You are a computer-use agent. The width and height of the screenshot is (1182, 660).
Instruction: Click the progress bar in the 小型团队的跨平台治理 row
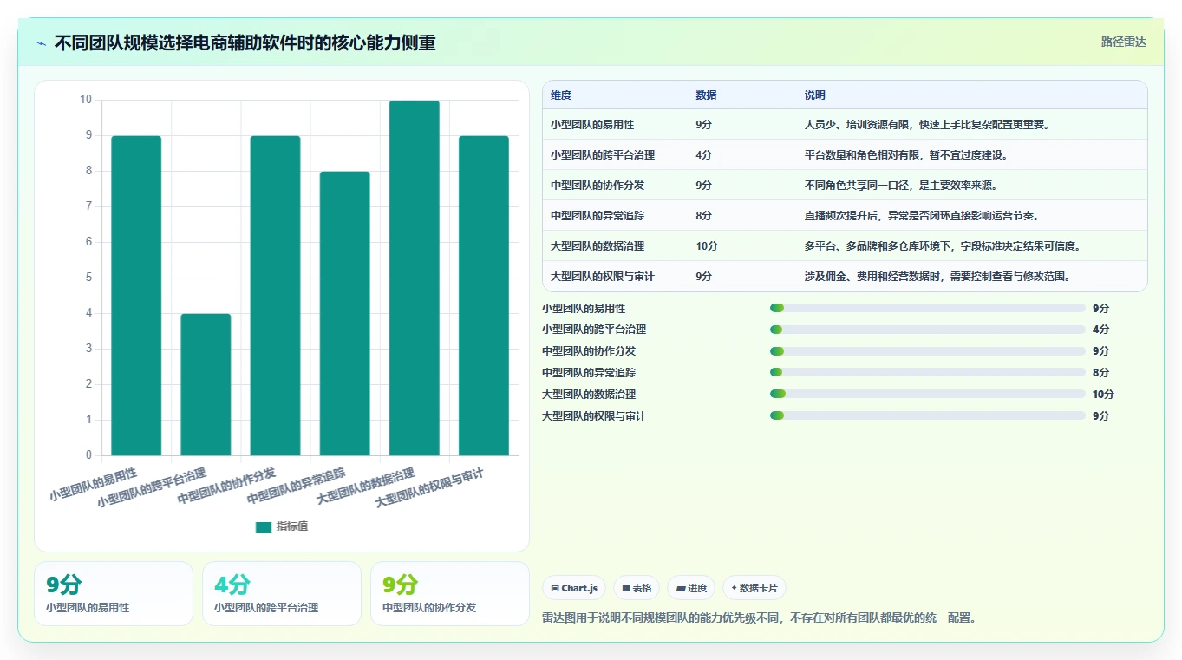(927, 330)
